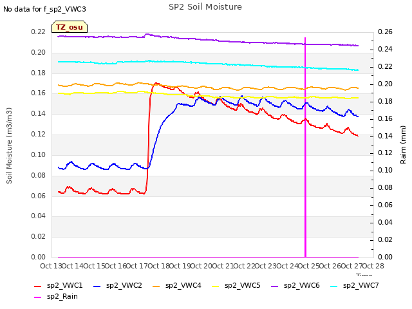Click the magenta rain spike line
Viewport: 412px width, 309px height.
[x=305, y=147]
